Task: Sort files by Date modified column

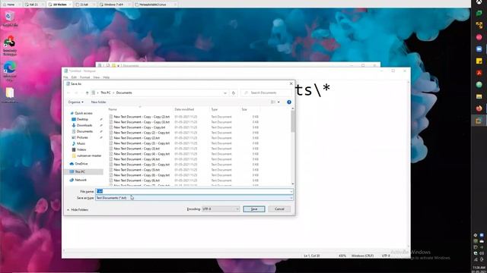Action: (x=191, y=109)
